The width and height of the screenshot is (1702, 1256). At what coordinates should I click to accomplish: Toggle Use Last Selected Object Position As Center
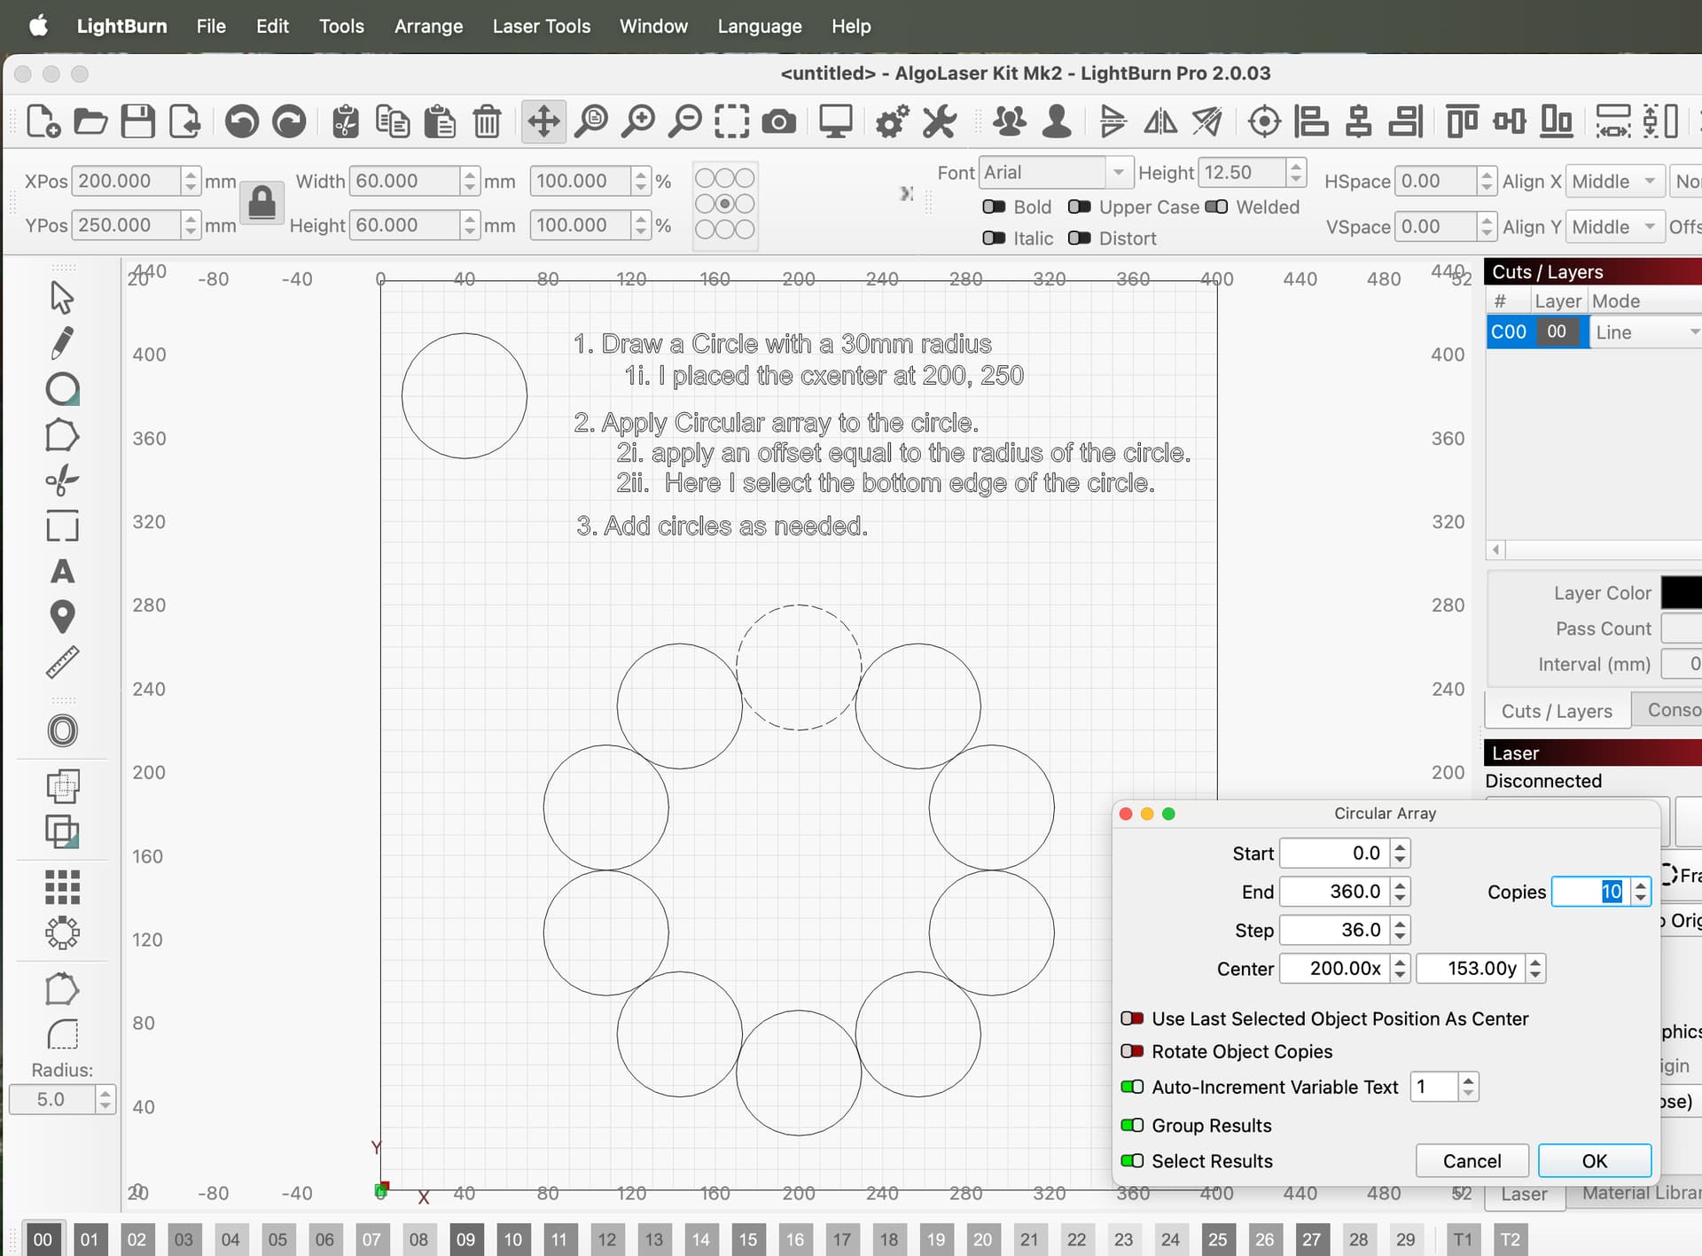1132,1018
